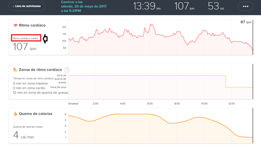The height and width of the screenshot is (150, 261).
Task: Click the heart rate peak near 6:00
Action: coord(151,25)
